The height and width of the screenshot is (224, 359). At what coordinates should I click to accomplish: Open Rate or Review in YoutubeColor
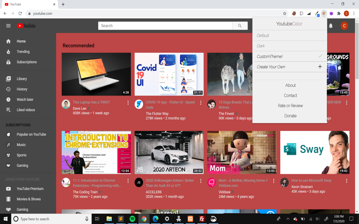tap(290, 106)
